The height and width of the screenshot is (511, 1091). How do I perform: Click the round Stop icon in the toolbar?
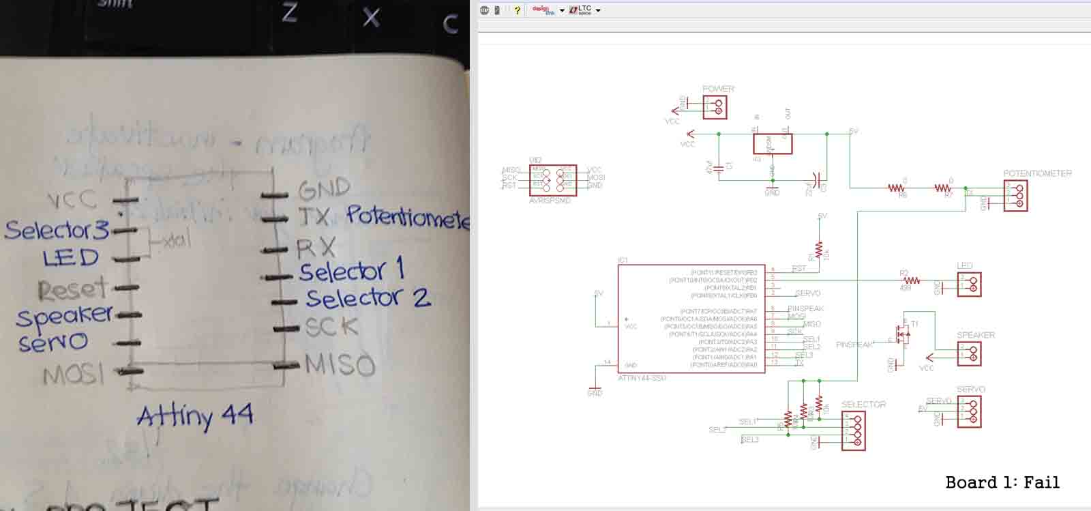(x=485, y=10)
